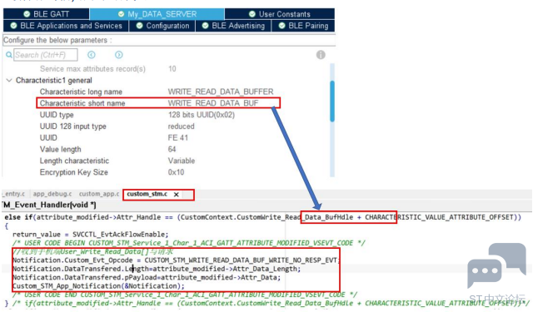This screenshot has height=312, width=533.
Task: Select Length characteristic label
Action: click(x=74, y=161)
